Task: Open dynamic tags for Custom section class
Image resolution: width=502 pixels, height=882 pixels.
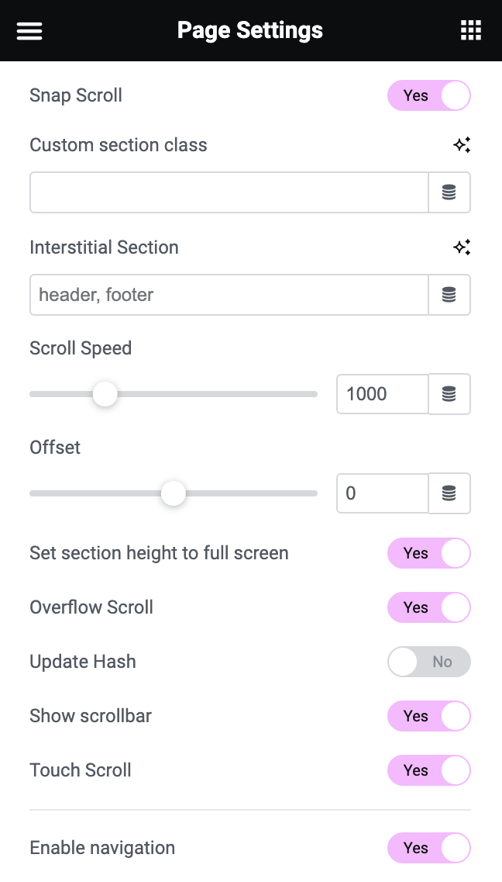Action: click(449, 192)
